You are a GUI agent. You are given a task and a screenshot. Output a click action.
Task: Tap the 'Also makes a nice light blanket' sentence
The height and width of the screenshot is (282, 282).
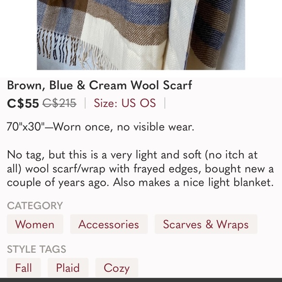[x=194, y=182]
